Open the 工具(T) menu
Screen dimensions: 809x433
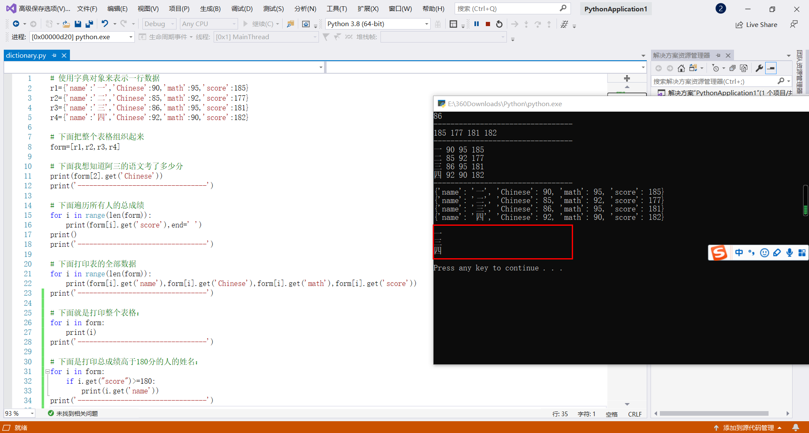[x=337, y=8]
